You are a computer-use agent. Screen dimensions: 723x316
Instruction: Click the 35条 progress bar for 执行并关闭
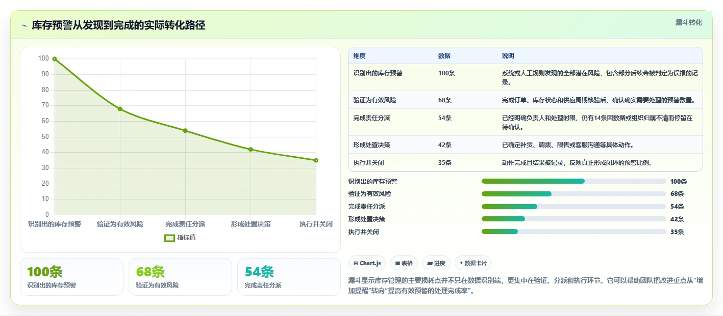click(574, 232)
